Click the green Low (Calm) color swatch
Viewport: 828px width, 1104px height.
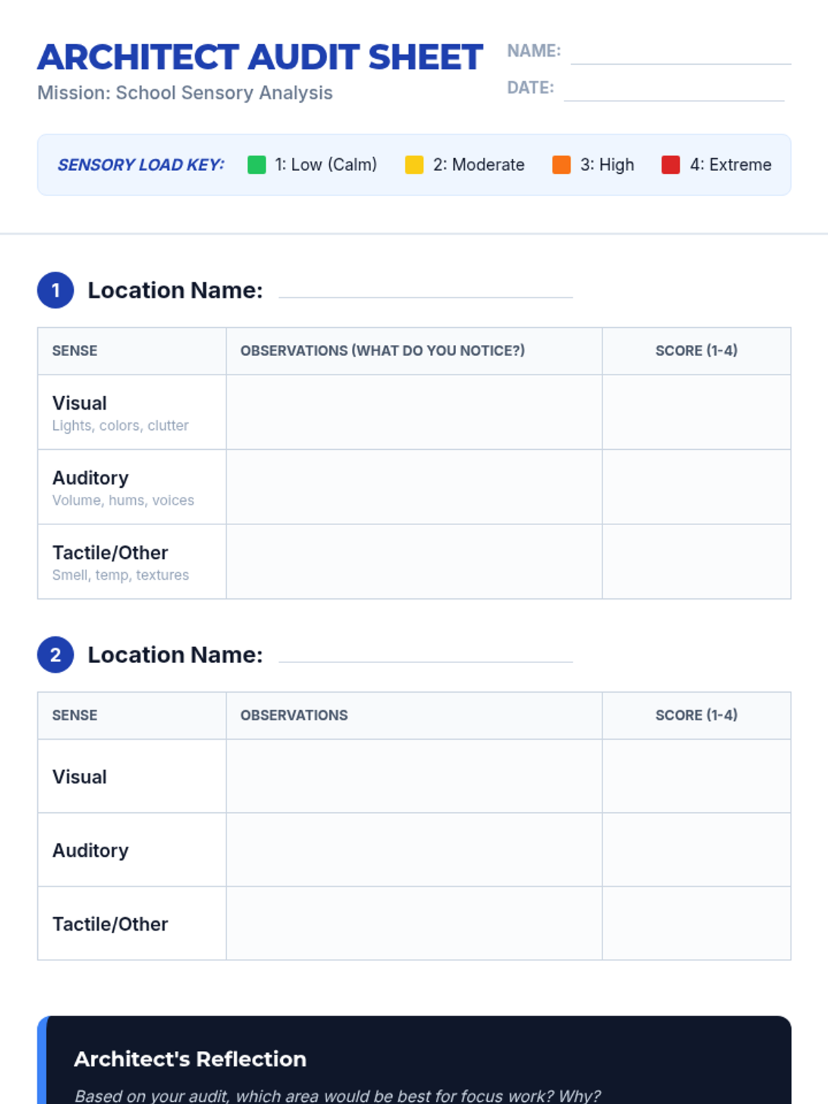tap(257, 165)
